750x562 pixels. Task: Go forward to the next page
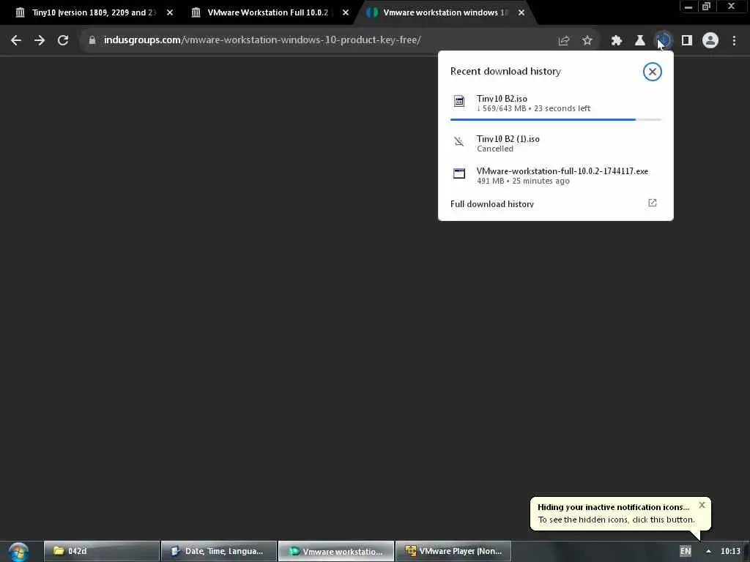40,40
